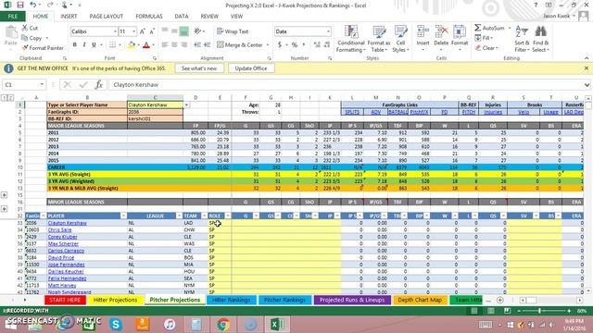Open Format as Table gallery
The width and height of the screenshot is (593, 333).
tap(379, 39)
